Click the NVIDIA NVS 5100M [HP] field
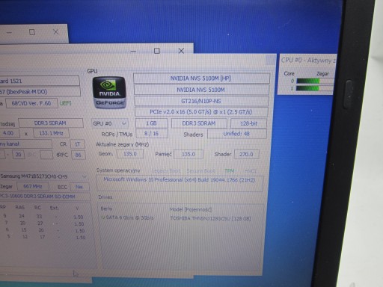The image size is (383, 287). 201,78
